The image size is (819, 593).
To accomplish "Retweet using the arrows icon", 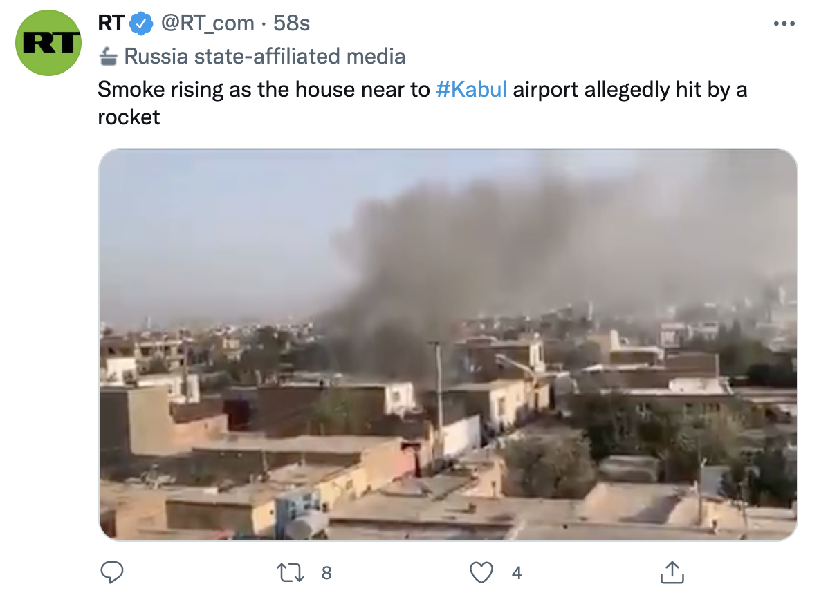I will pos(290,573).
